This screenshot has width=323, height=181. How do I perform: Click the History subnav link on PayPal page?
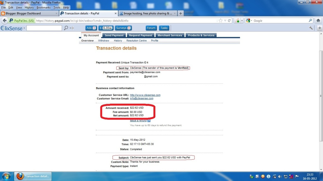[118, 41]
